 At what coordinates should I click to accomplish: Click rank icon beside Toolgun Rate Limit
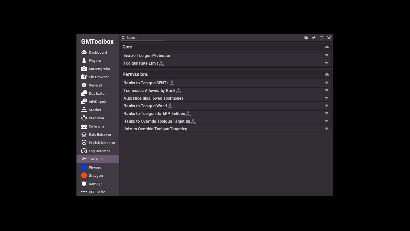(x=161, y=63)
